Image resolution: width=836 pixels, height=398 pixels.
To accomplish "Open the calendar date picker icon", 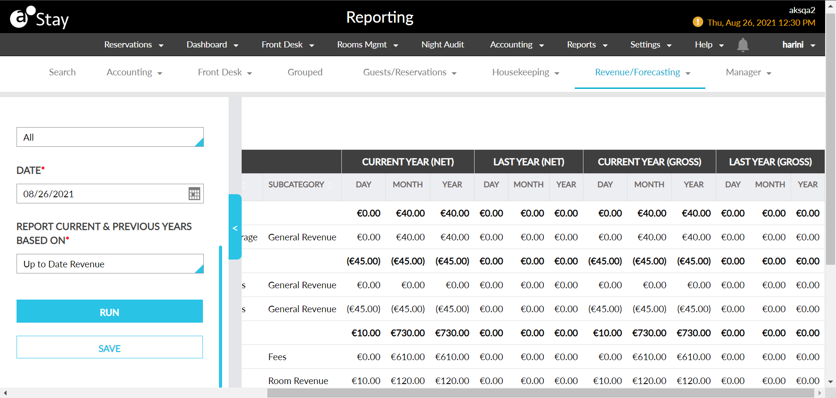I will click(194, 194).
